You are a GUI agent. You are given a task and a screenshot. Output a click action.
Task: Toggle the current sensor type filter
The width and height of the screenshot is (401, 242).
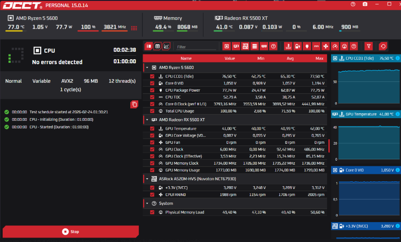click(x=316, y=46)
